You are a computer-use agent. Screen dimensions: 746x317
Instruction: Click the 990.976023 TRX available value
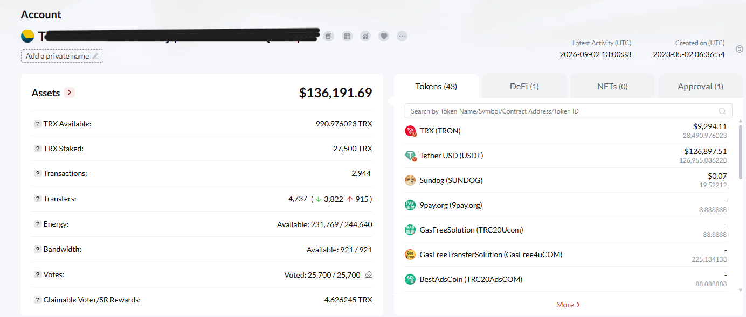(x=344, y=124)
